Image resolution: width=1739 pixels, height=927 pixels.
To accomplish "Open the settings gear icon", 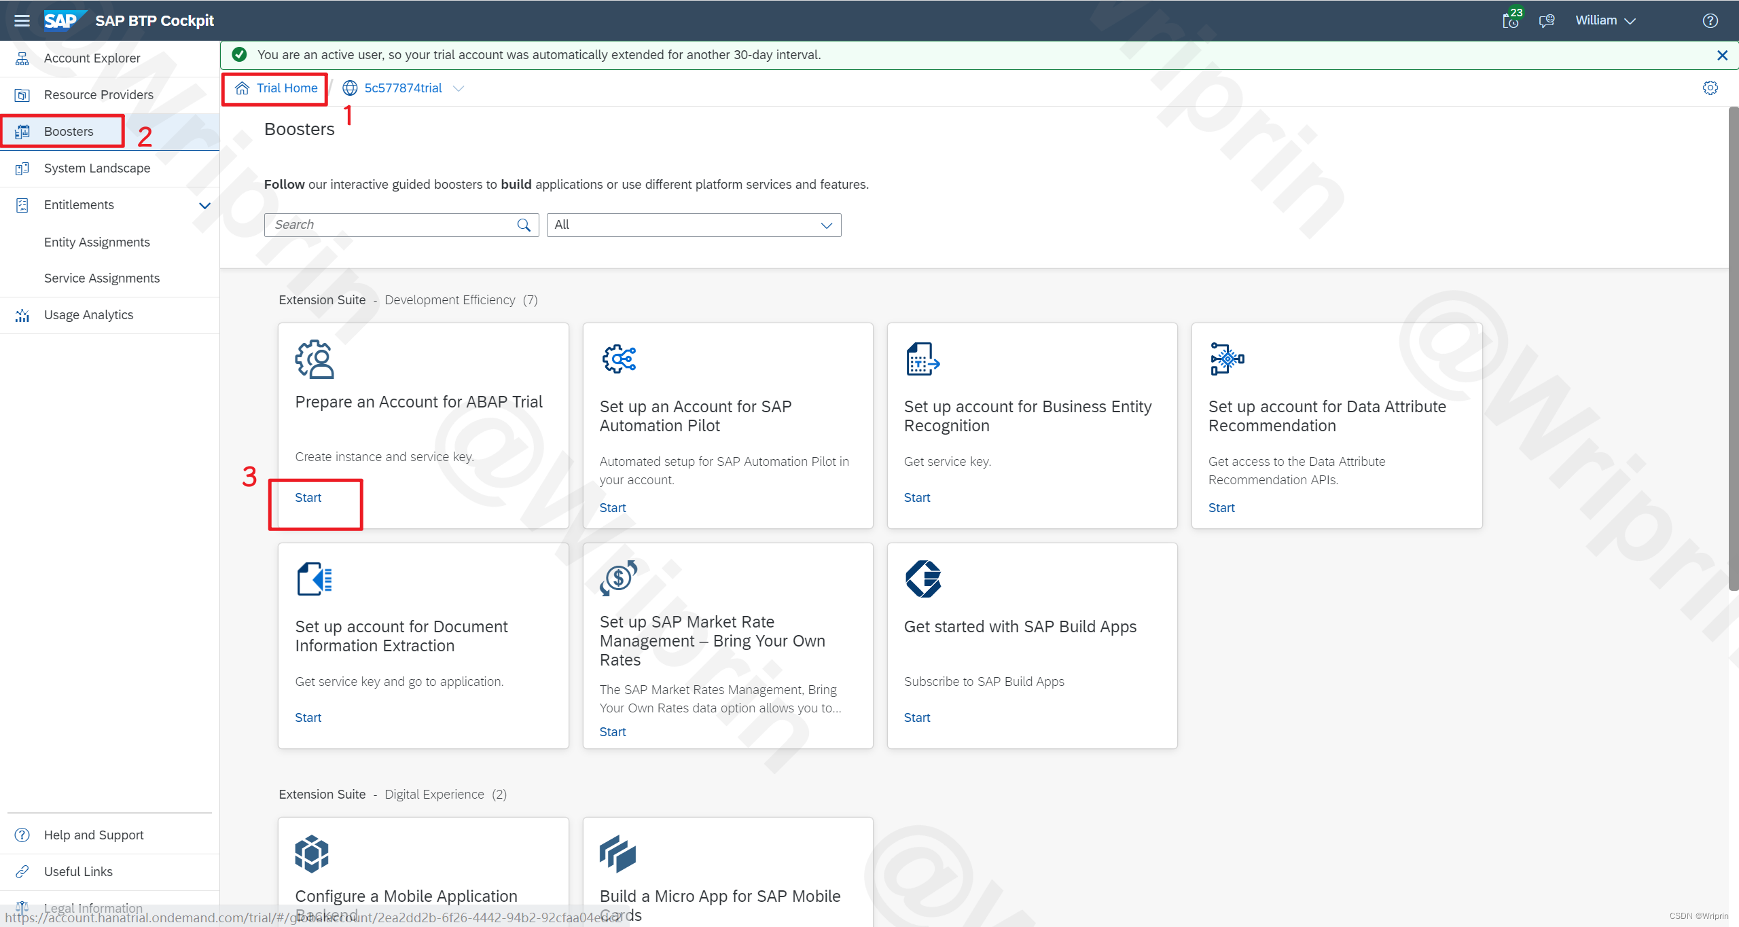I will click(1710, 88).
